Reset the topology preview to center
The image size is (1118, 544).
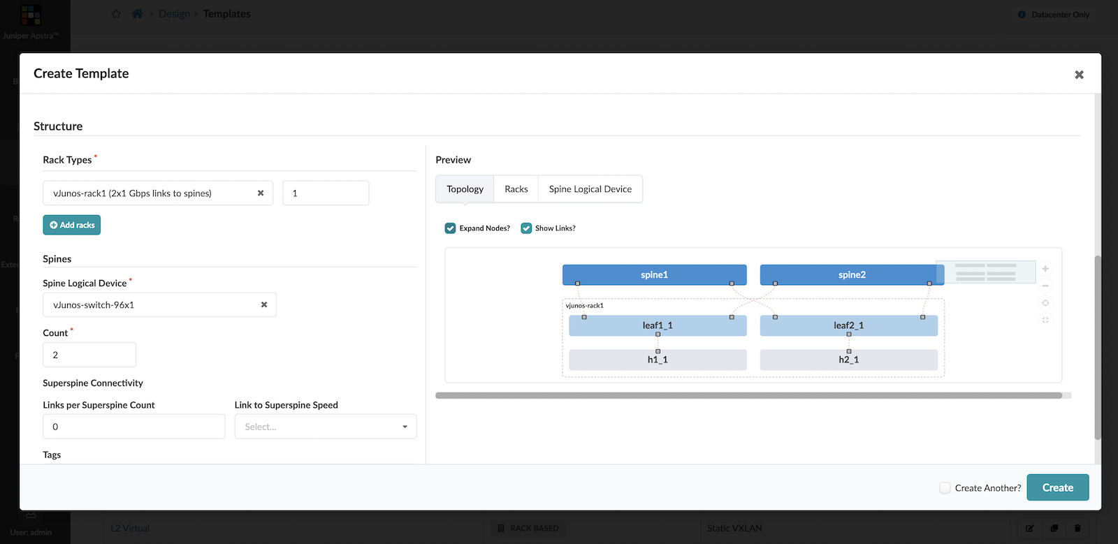click(1045, 303)
